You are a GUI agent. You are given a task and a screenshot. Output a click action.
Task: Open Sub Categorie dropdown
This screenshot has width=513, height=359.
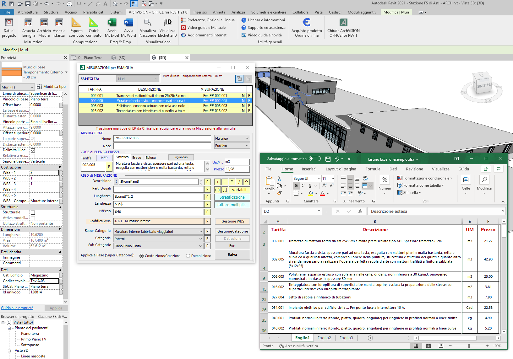coord(158,246)
